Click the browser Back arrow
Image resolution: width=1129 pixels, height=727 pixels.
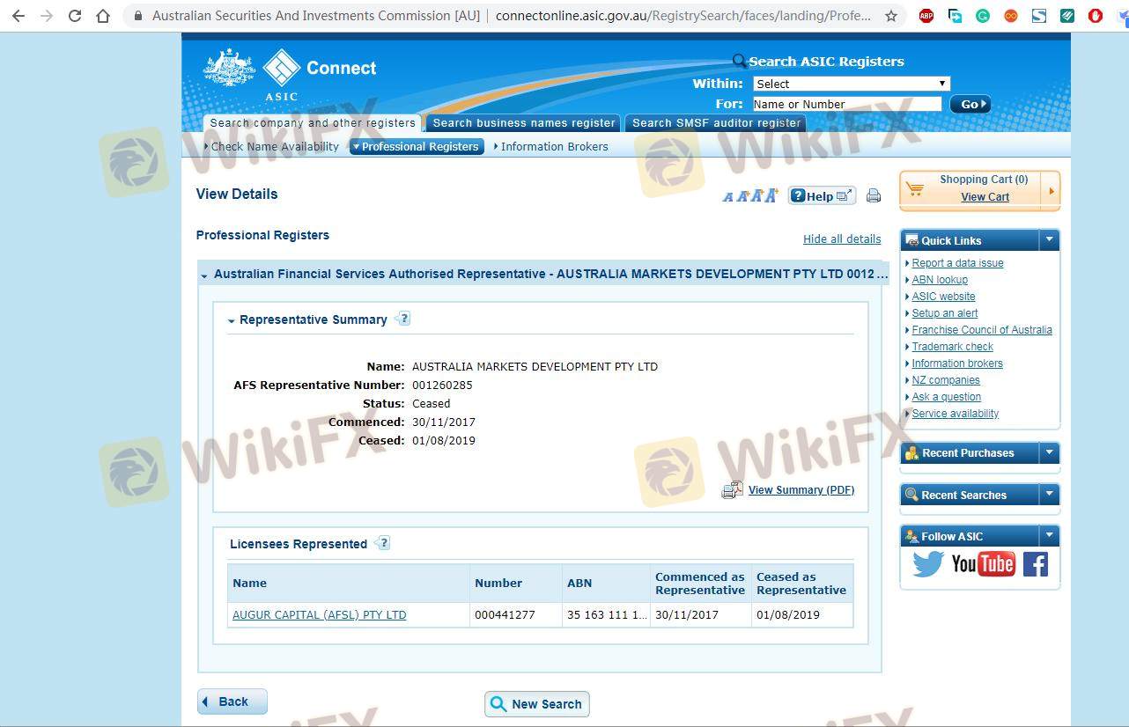coord(18,16)
